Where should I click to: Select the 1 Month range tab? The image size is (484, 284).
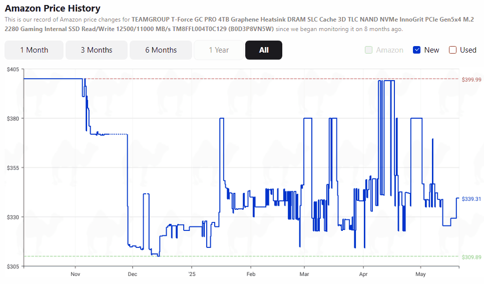coord(34,50)
